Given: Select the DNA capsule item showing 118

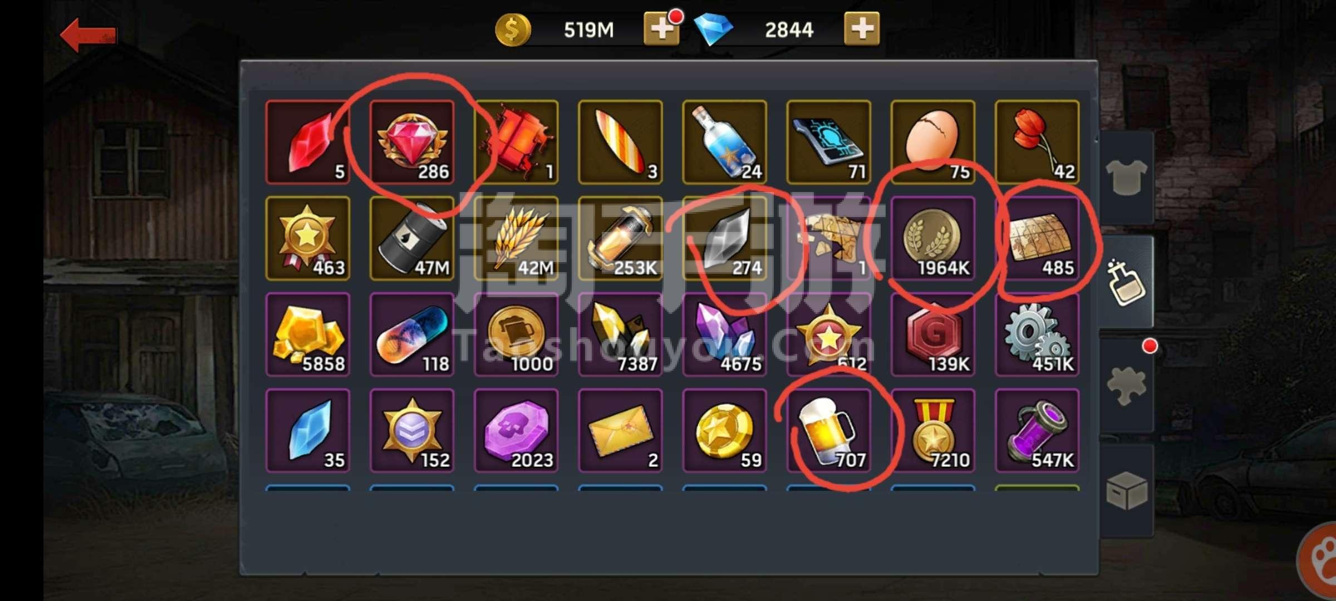Looking at the screenshot, I should click(412, 334).
